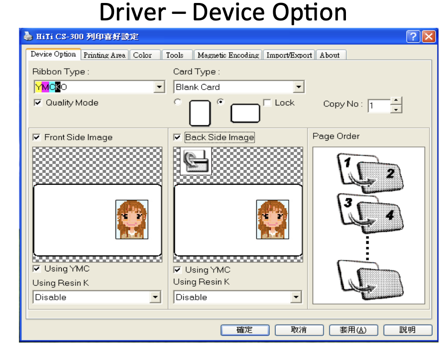Screen dimensions: 448x343
Task: Click page order cards 1 and 2 graphic
Action: (370, 173)
